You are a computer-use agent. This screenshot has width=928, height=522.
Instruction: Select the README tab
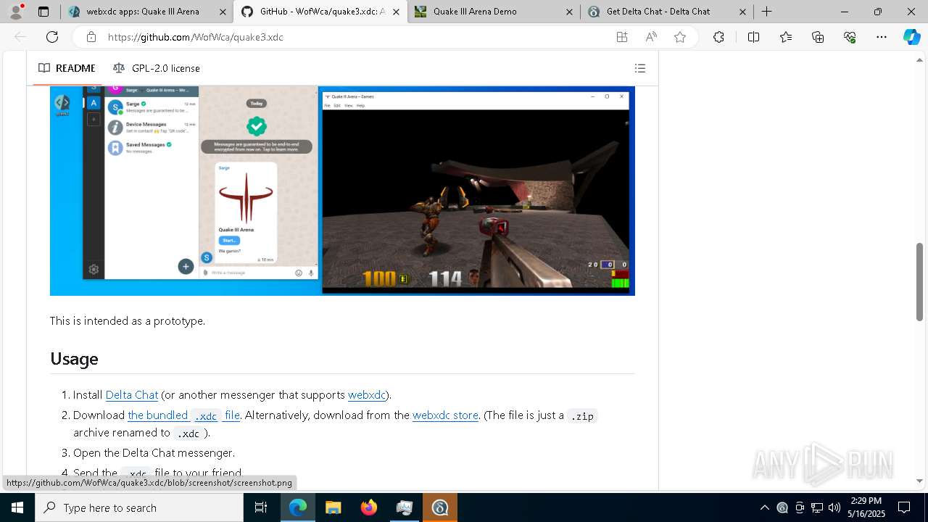(67, 68)
